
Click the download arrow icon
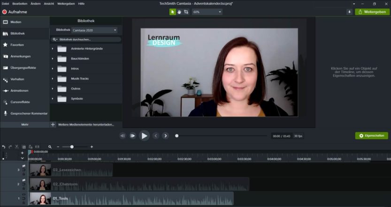[x=349, y=12]
